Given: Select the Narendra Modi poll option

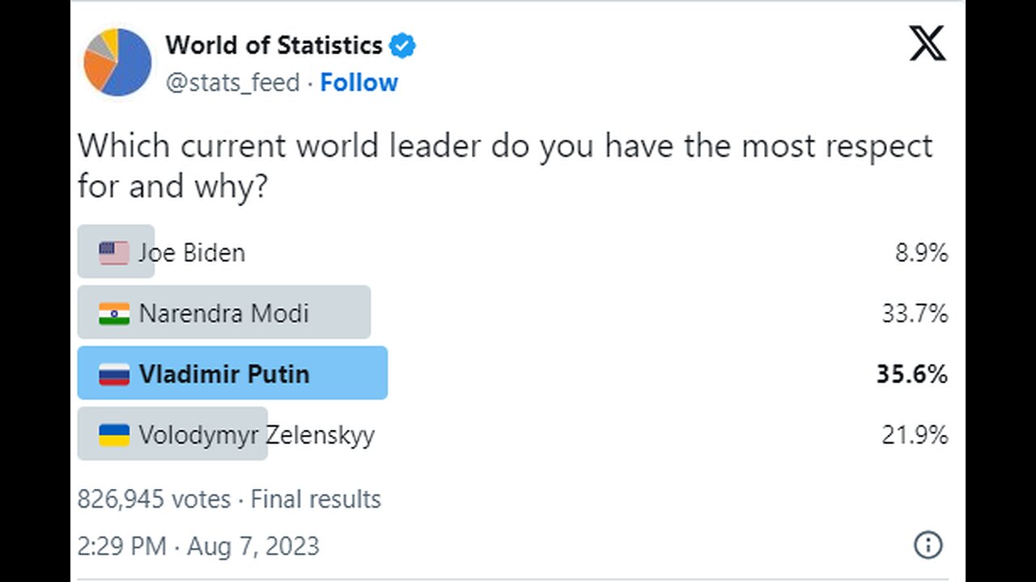Looking at the screenshot, I should [512, 313].
